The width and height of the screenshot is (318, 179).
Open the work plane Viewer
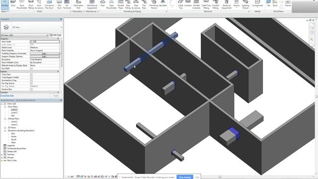pyautogui.click(x=288, y=4)
